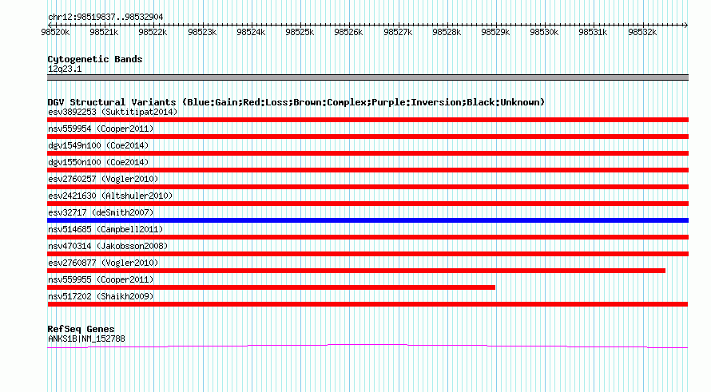Viewport: 711px width, 392px height.
Task: Click the ANKS1B|NM_152788 gene label
Action: tap(86, 339)
